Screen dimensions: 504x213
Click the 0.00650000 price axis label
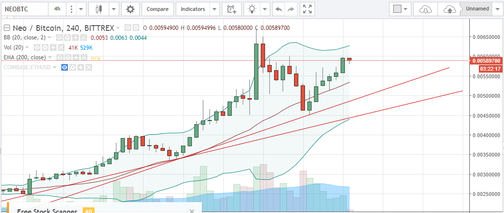click(x=486, y=37)
